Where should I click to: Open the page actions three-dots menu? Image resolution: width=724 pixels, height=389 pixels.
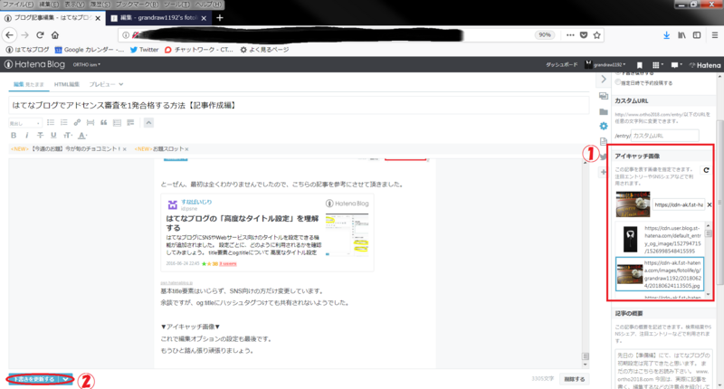coord(570,35)
